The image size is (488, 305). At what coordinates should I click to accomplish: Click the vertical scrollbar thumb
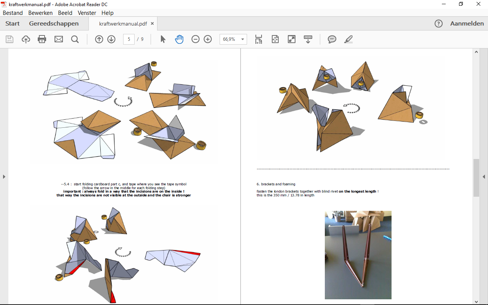pos(476,178)
